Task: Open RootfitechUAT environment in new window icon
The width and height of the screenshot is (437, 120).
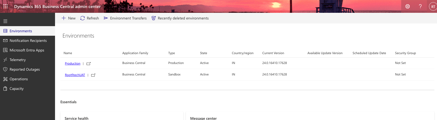Action: [93, 75]
